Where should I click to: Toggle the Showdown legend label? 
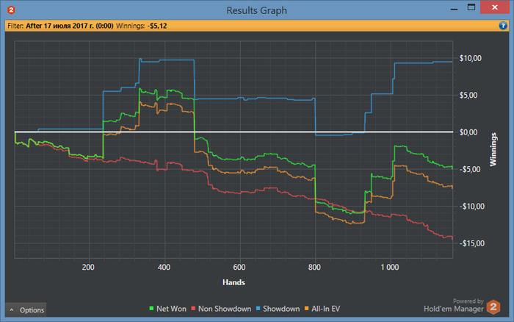tap(281, 309)
